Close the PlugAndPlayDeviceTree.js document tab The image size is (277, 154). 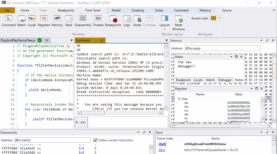(x=47, y=40)
